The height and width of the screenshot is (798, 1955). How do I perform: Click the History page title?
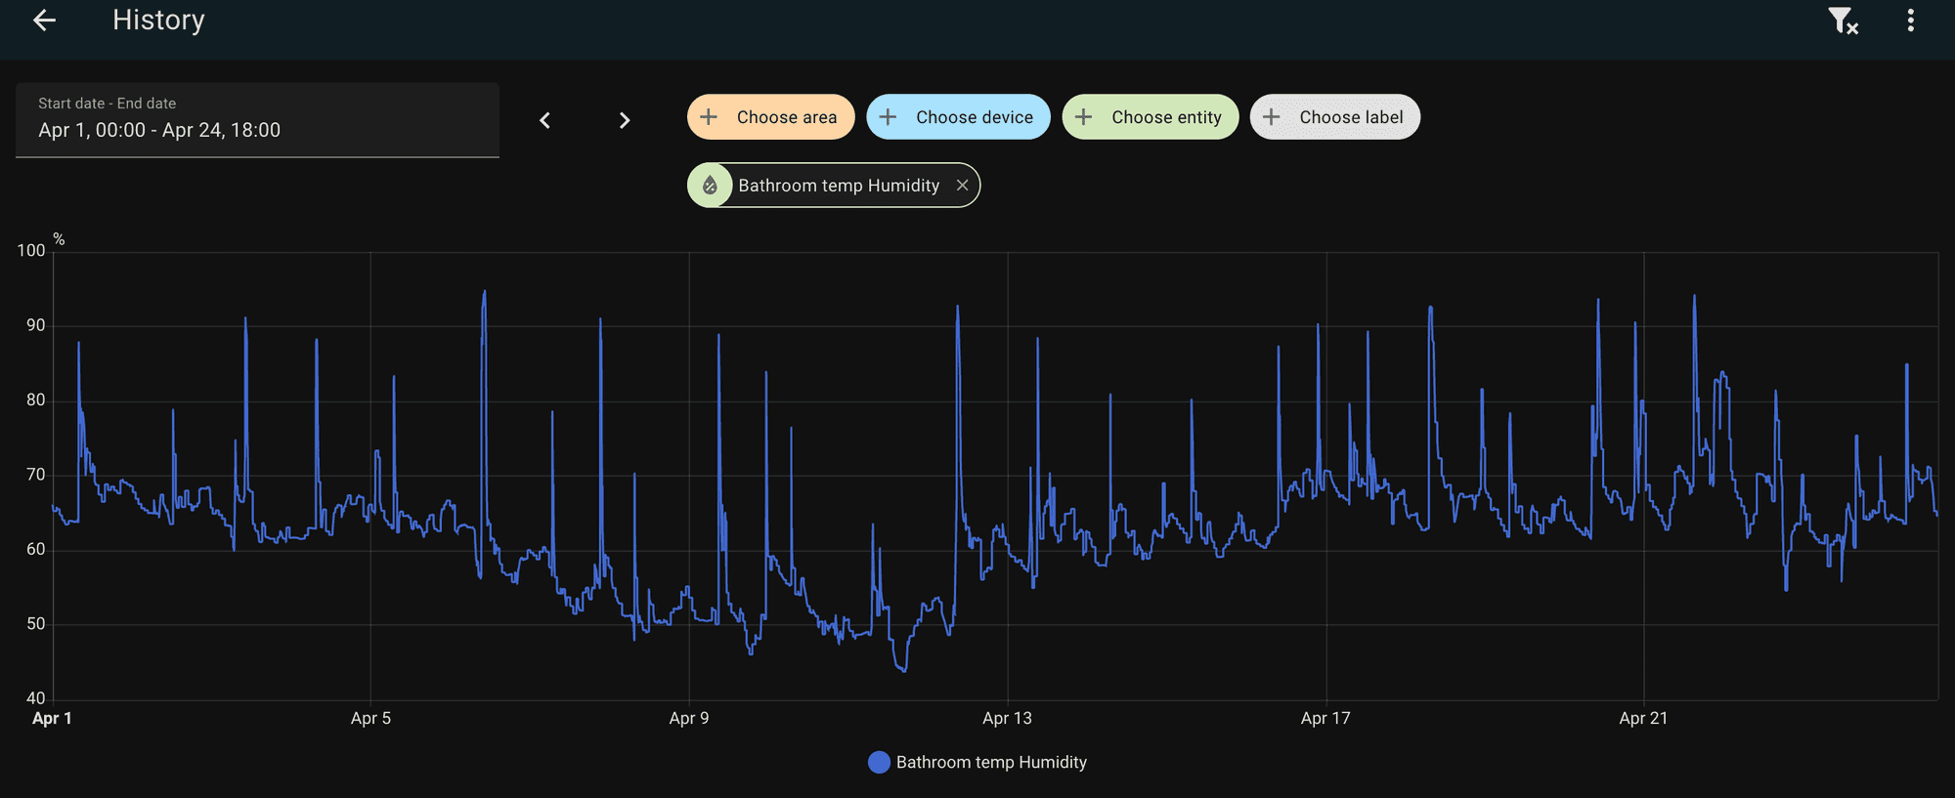(x=158, y=21)
